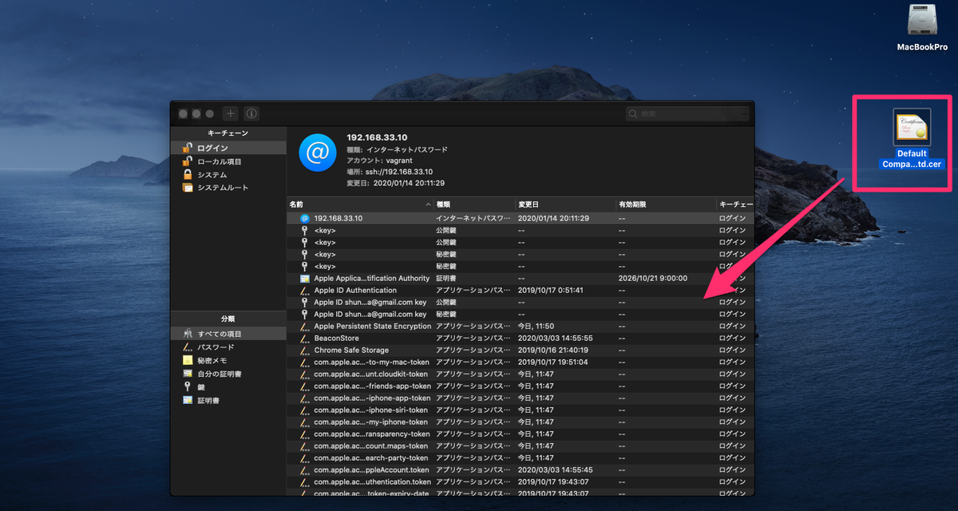Click the locked padlock icon beside システム

click(x=188, y=174)
